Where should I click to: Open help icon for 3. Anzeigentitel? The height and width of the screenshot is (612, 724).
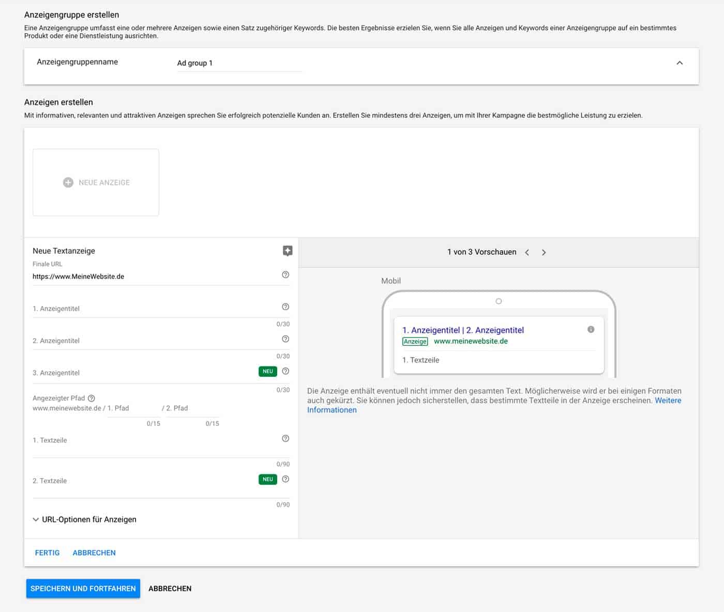point(285,371)
